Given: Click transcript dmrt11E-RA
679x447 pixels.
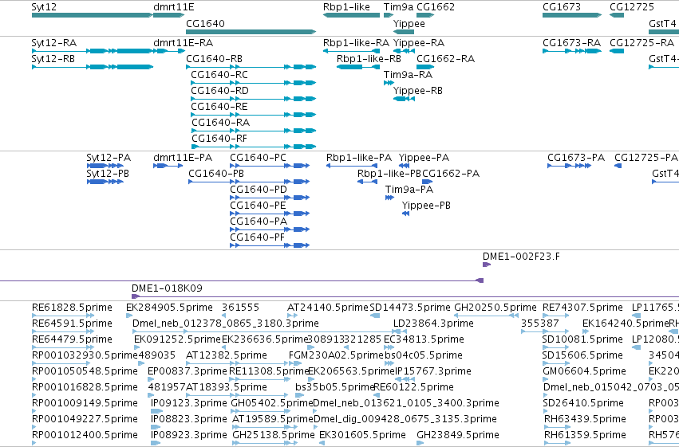Looking at the screenshot, I should [169, 51].
